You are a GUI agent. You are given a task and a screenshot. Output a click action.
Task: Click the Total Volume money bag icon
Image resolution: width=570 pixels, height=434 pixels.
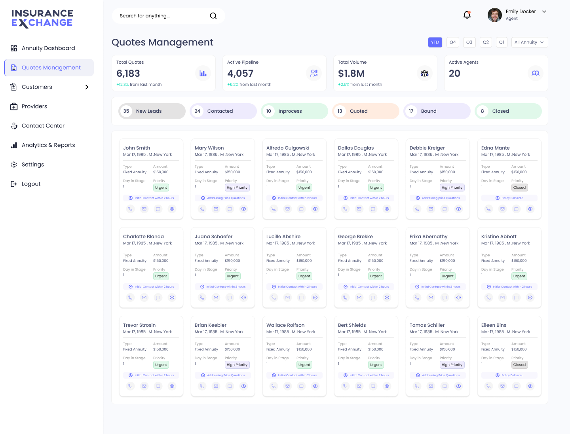tap(425, 73)
